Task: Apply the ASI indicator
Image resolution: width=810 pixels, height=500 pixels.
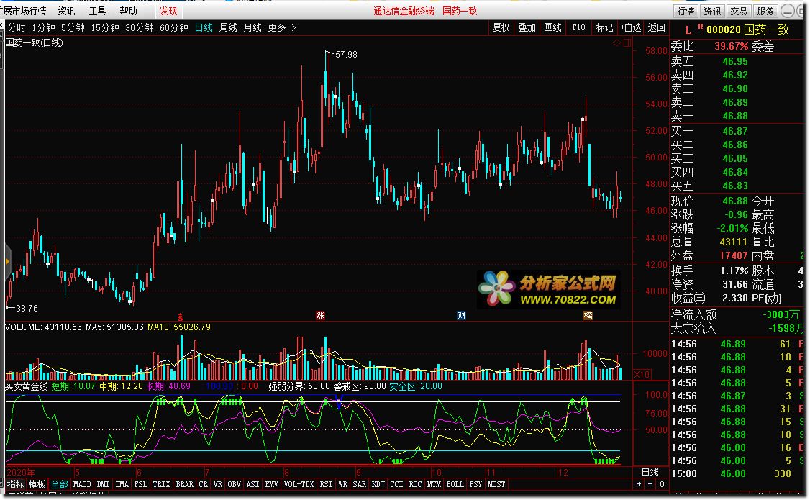Action: coord(252,484)
